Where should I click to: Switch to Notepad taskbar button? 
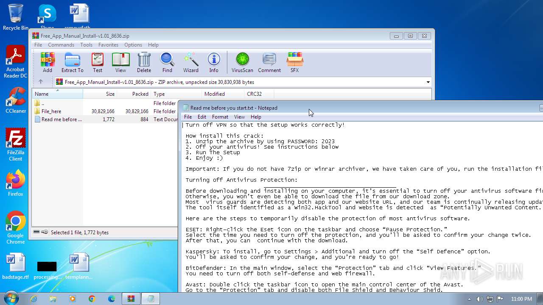[151, 299]
